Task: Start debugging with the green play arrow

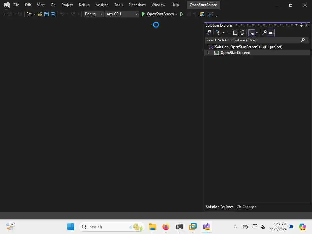Action: pos(143,14)
